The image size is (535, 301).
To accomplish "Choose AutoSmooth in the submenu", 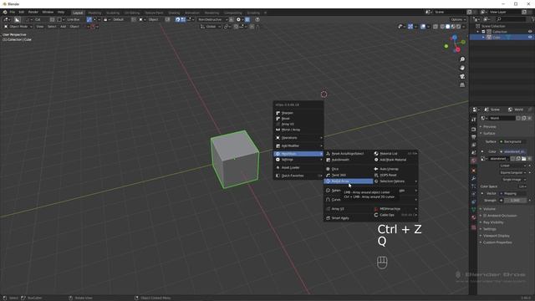I will [348, 160].
